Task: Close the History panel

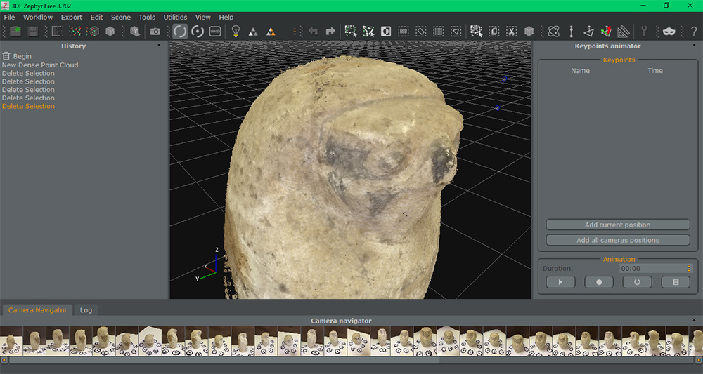Action: [x=159, y=46]
